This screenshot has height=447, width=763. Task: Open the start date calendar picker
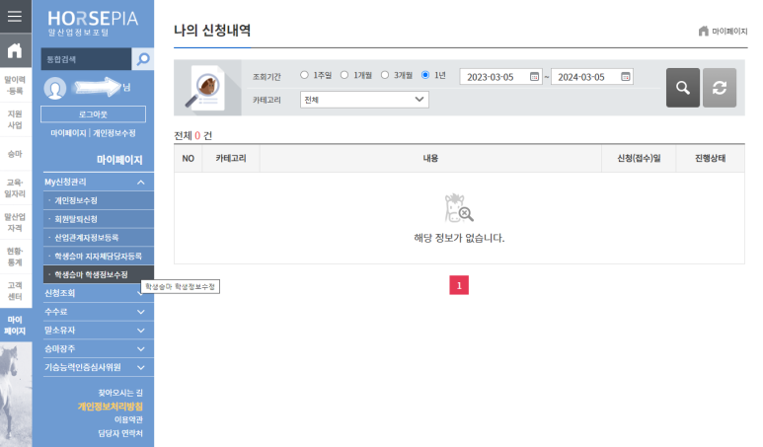pos(534,76)
